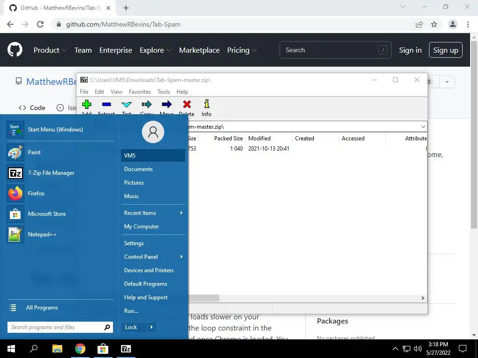478x358 pixels.
Task: Open Settings from Start menu
Action: (x=153, y=243)
